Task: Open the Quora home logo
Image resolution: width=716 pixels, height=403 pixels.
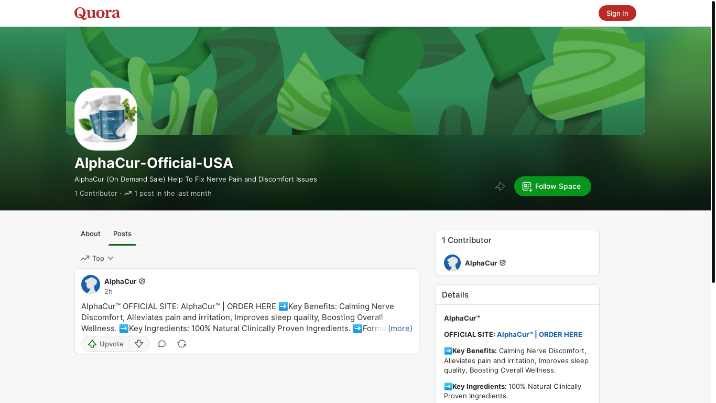Action: (x=97, y=13)
